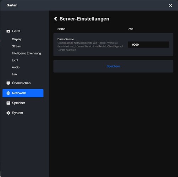Select Intelligente Erkennung
Screen dimensions: 178x177
pyautogui.click(x=26, y=53)
